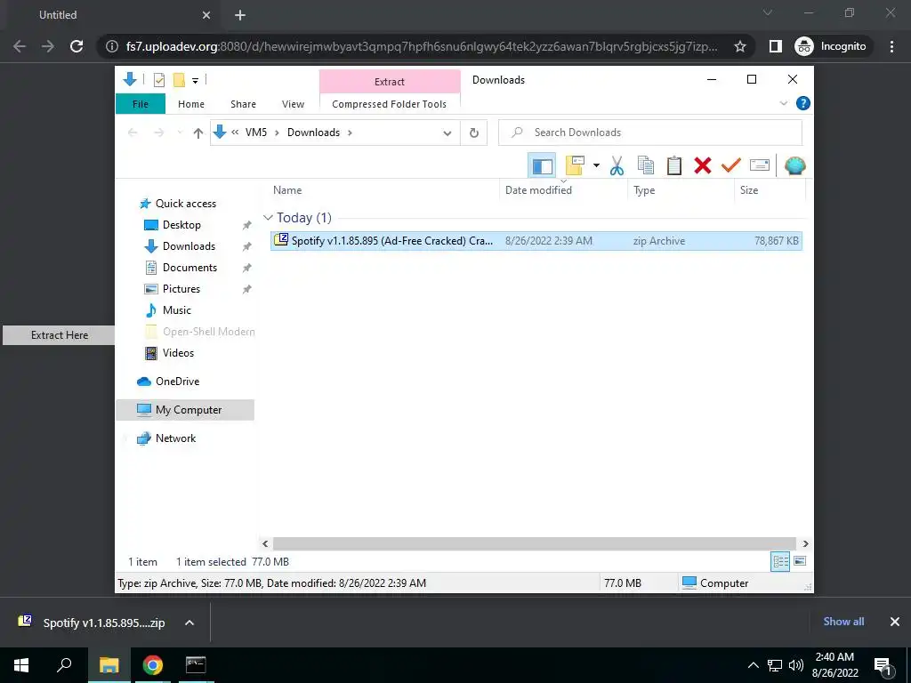The image size is (911, 683).
Task: Open OneDrive in the navigation pane
Action: 177,382
